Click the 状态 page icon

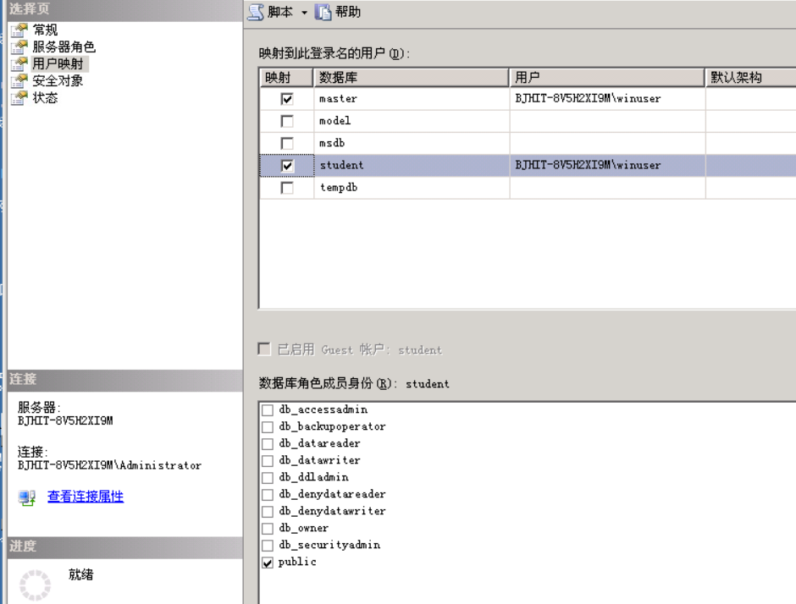pos(19,98)
